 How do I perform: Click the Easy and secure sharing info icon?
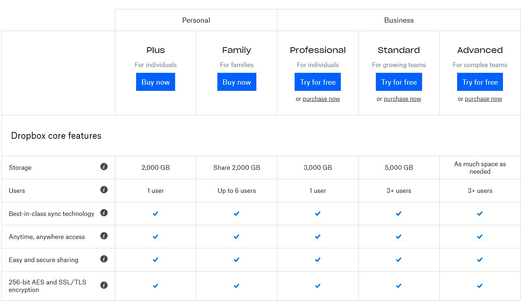[x=104, y=259]
